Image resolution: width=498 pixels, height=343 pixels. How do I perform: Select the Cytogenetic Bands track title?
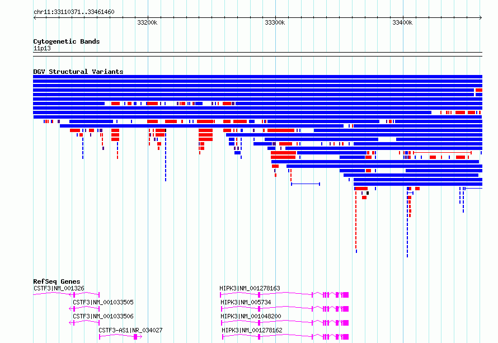tap(67, 41)
